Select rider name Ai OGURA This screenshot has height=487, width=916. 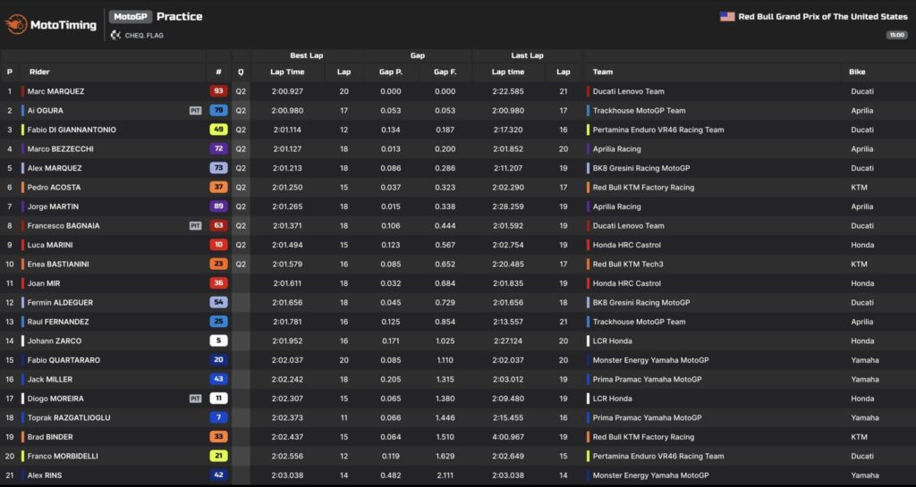(x=45, y=111)
